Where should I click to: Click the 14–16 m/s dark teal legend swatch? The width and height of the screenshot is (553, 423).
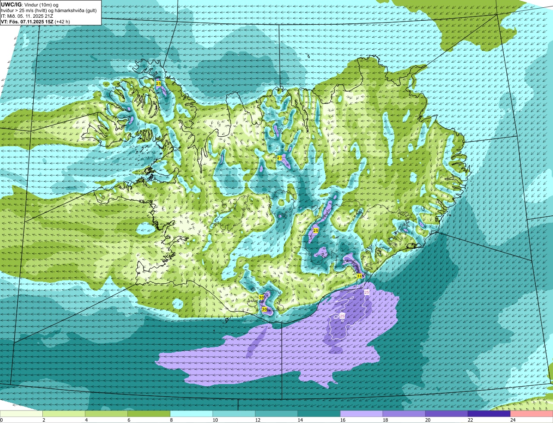[x=319, y=413]
